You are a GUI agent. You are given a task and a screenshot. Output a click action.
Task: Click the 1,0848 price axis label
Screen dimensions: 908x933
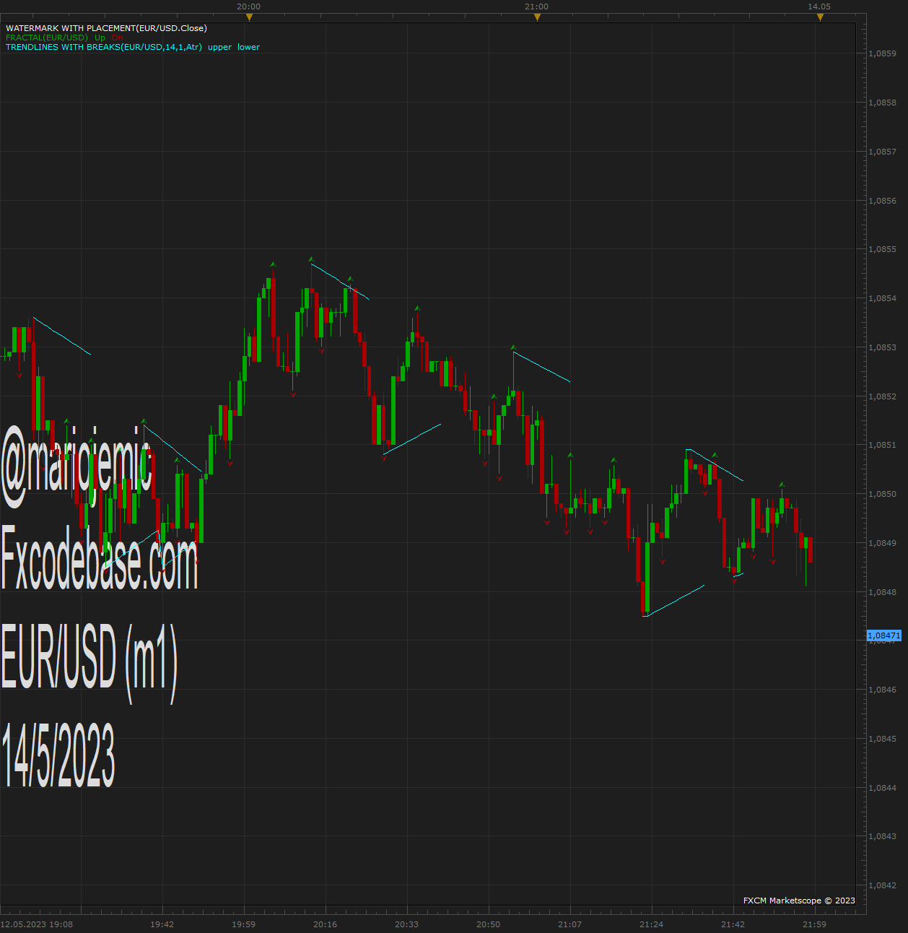click(882, 592)
